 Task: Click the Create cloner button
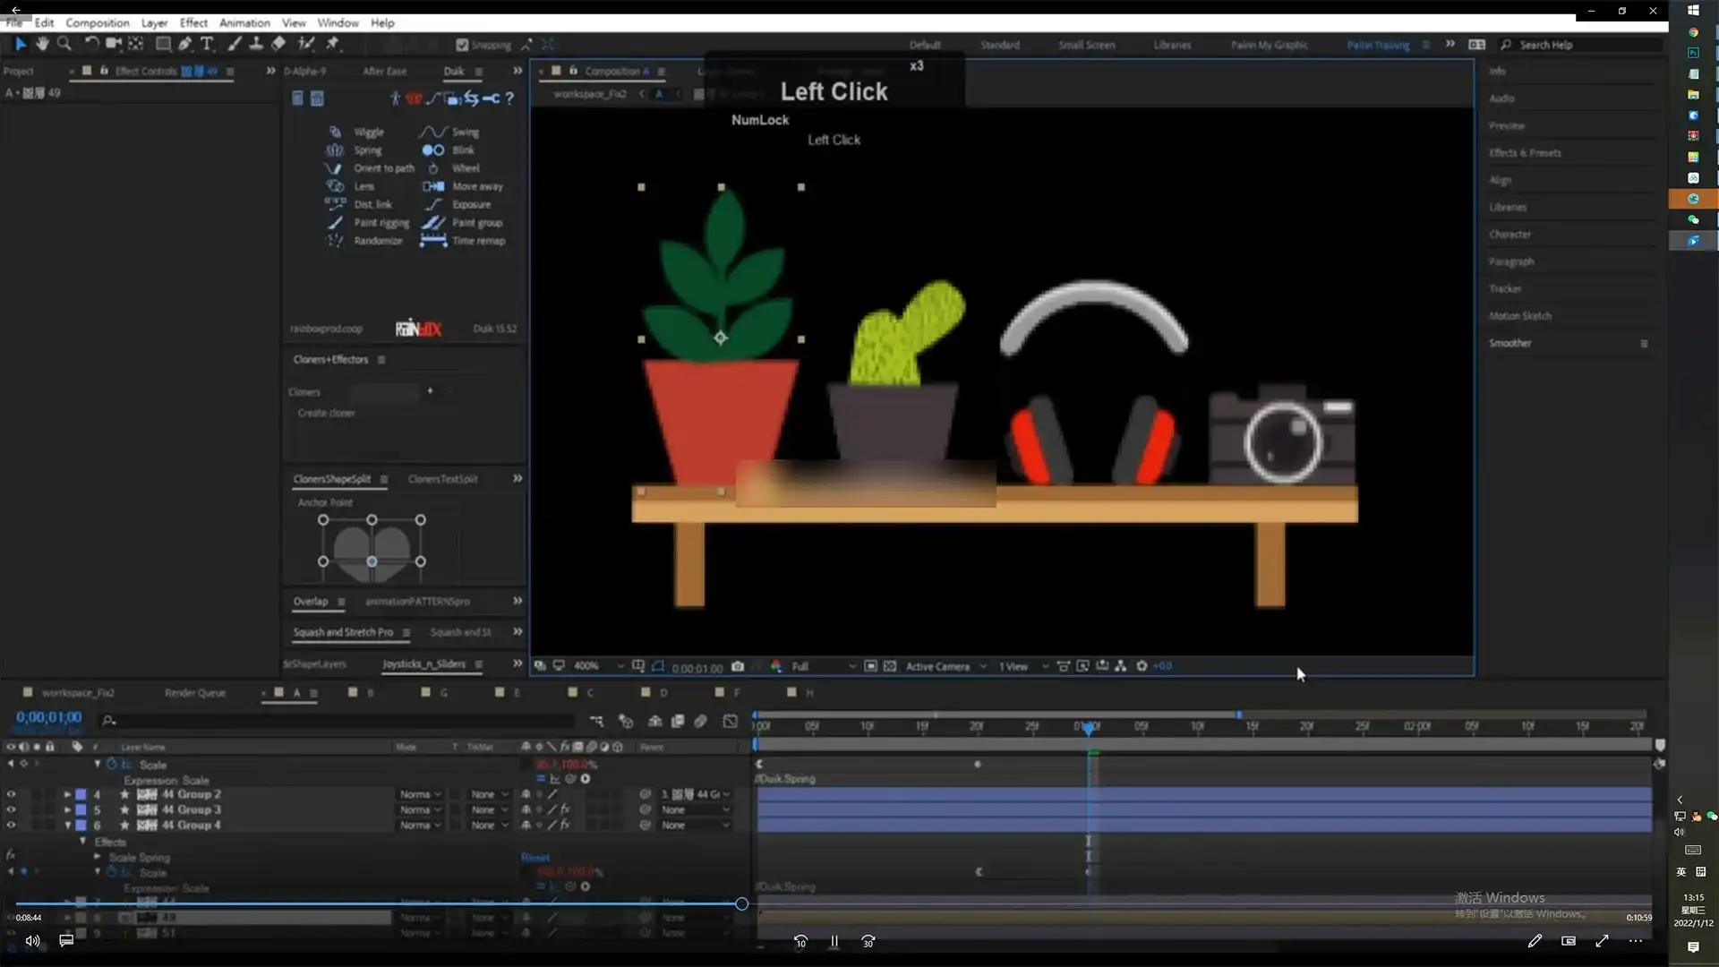326,413
